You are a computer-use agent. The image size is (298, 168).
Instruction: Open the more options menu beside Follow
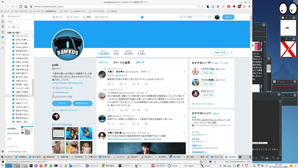coord(232,53)
